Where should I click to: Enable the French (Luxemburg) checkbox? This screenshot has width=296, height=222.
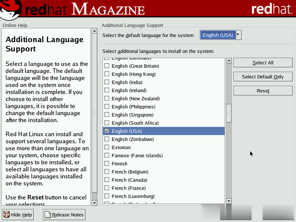click(107, 196)
